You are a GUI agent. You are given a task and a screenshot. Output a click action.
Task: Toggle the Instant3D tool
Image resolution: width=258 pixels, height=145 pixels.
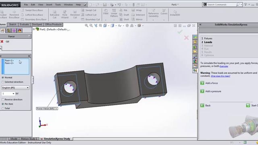coord(175,13)
